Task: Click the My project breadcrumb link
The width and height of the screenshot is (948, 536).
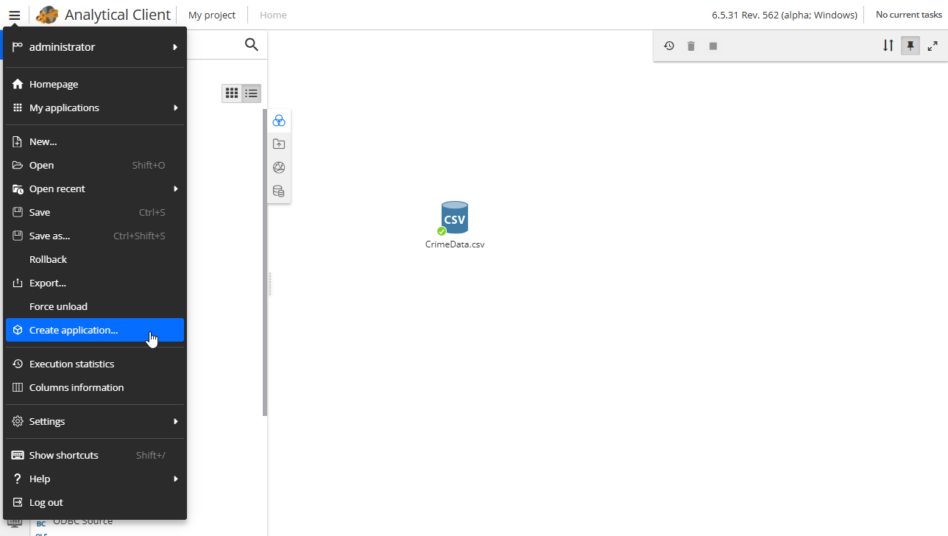Action: click(x=212, y=15)
